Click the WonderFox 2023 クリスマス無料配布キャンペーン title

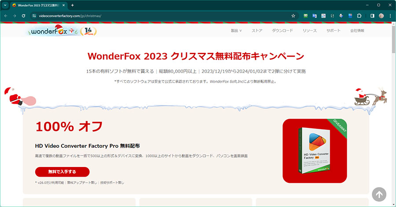pyautogui.click(x=196, y=56)
